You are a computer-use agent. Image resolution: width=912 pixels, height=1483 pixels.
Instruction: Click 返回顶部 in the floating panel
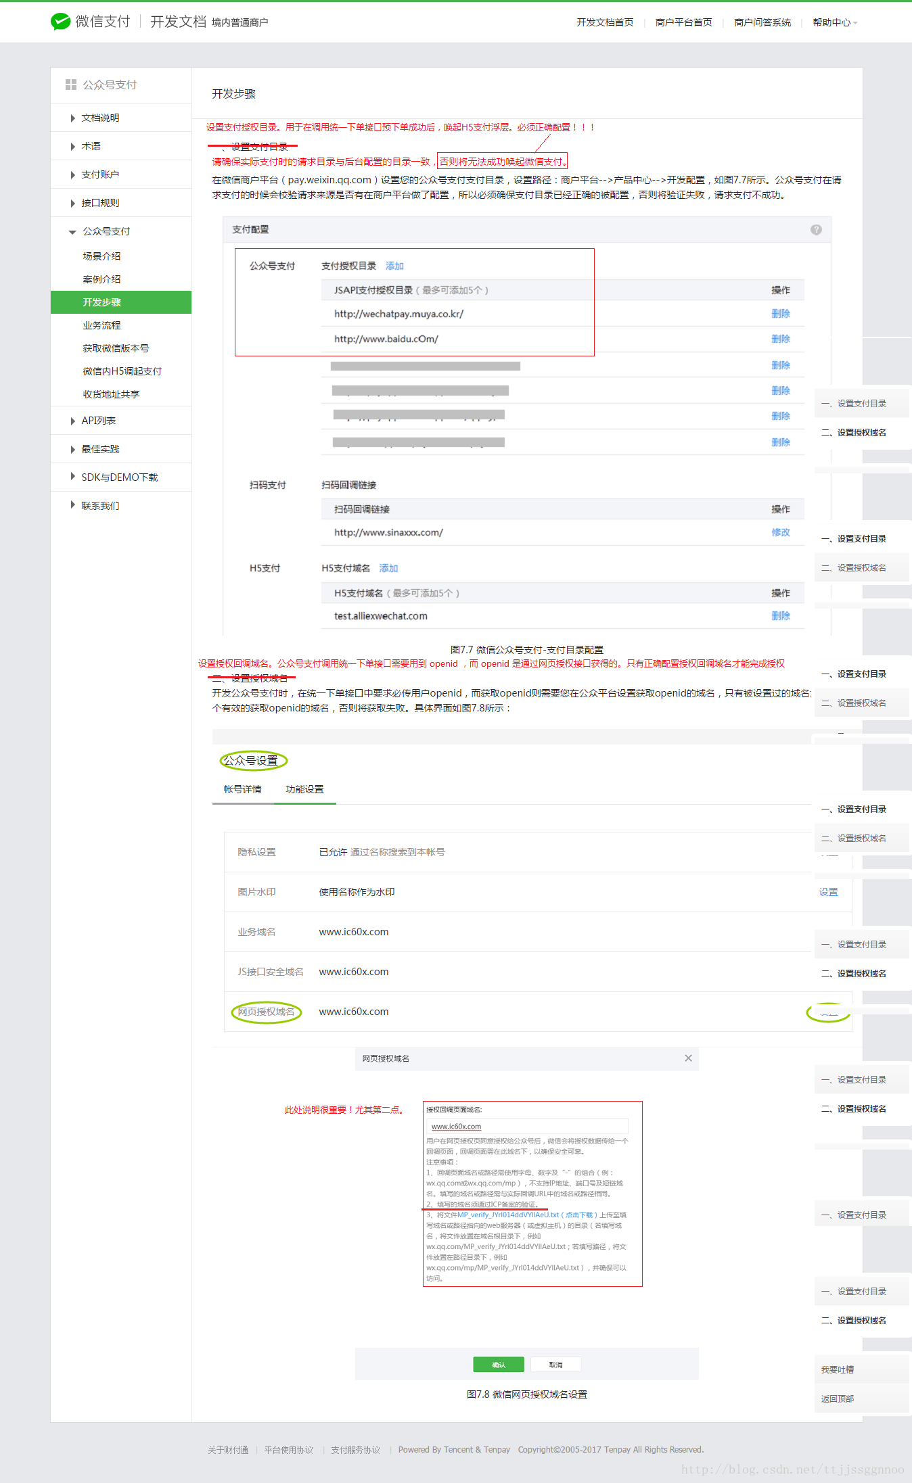click(838, 1398)
